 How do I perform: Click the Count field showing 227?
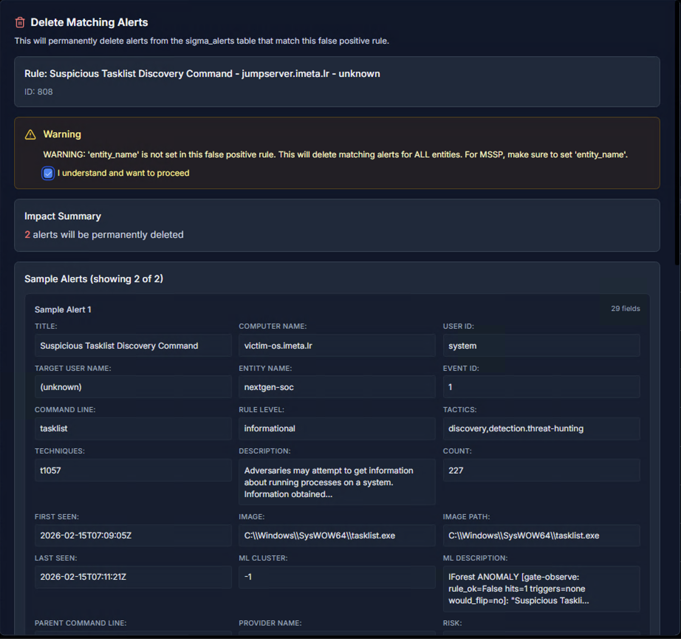[541, 470]
